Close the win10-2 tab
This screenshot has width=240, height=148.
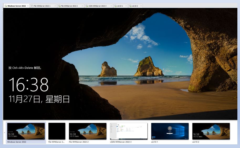141,6
